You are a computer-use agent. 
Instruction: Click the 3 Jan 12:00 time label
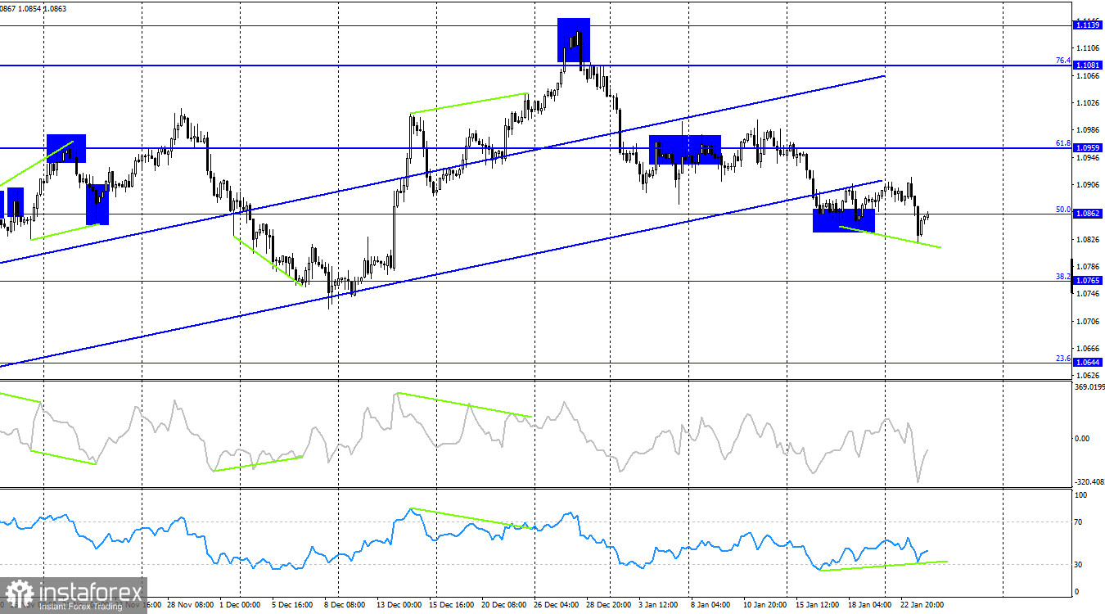click(x=658, y=604)
